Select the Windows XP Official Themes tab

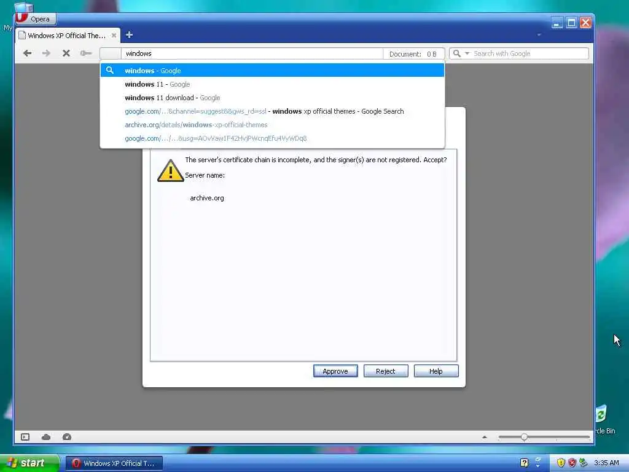[68, 35]
